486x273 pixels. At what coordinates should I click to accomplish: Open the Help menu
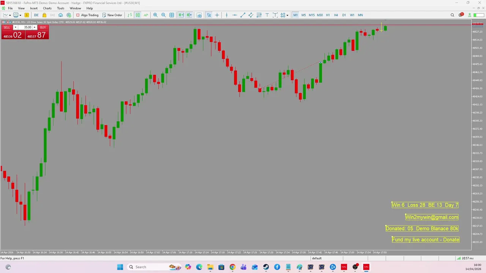(x=90, y=8)
